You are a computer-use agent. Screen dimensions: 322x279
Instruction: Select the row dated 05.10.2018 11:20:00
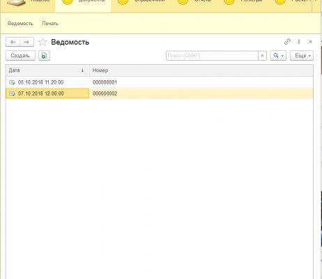(x=160, y=82)
